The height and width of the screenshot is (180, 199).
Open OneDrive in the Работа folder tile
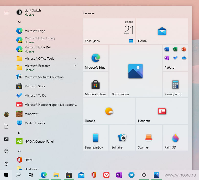184,58
